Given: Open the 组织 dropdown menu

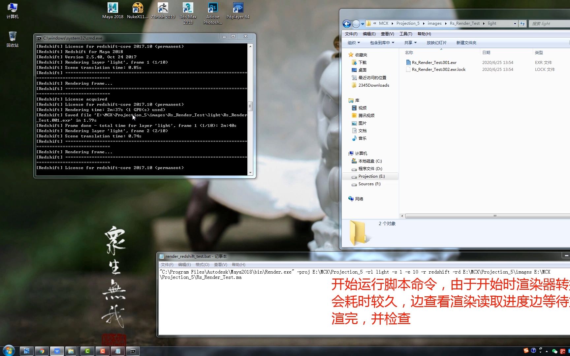Looking at the screenshot, I should point(354,43).
